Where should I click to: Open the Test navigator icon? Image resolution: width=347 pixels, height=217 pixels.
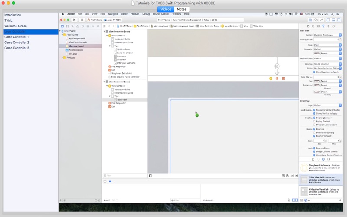[83, 26]
